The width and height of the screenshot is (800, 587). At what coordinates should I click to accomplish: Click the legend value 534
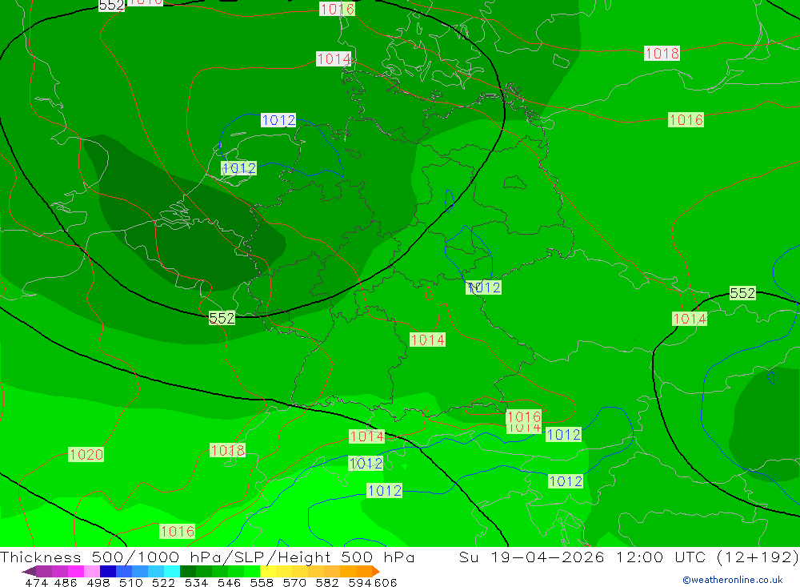tap(197, 582)
